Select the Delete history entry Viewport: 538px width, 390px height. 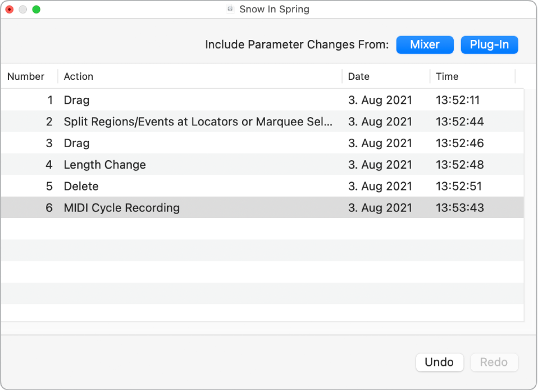pyautogui.click(x=81, y=186)
